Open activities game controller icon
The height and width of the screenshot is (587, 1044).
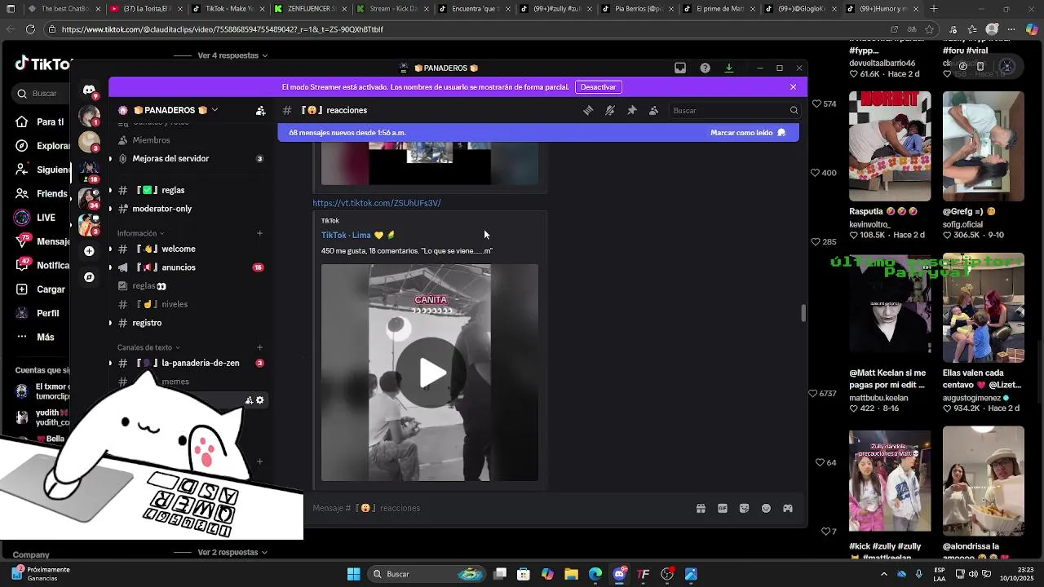point(788,508)
